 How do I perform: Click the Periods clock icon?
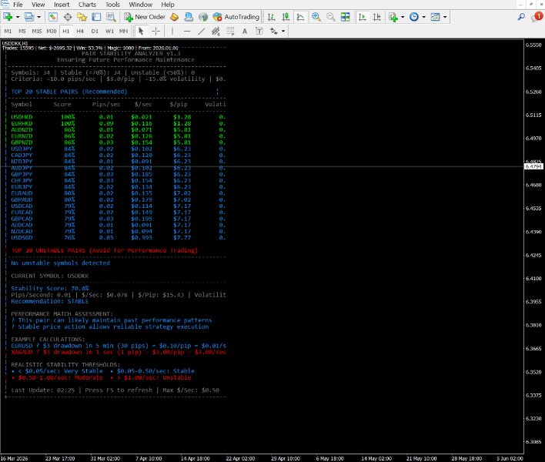click(414, 17)
